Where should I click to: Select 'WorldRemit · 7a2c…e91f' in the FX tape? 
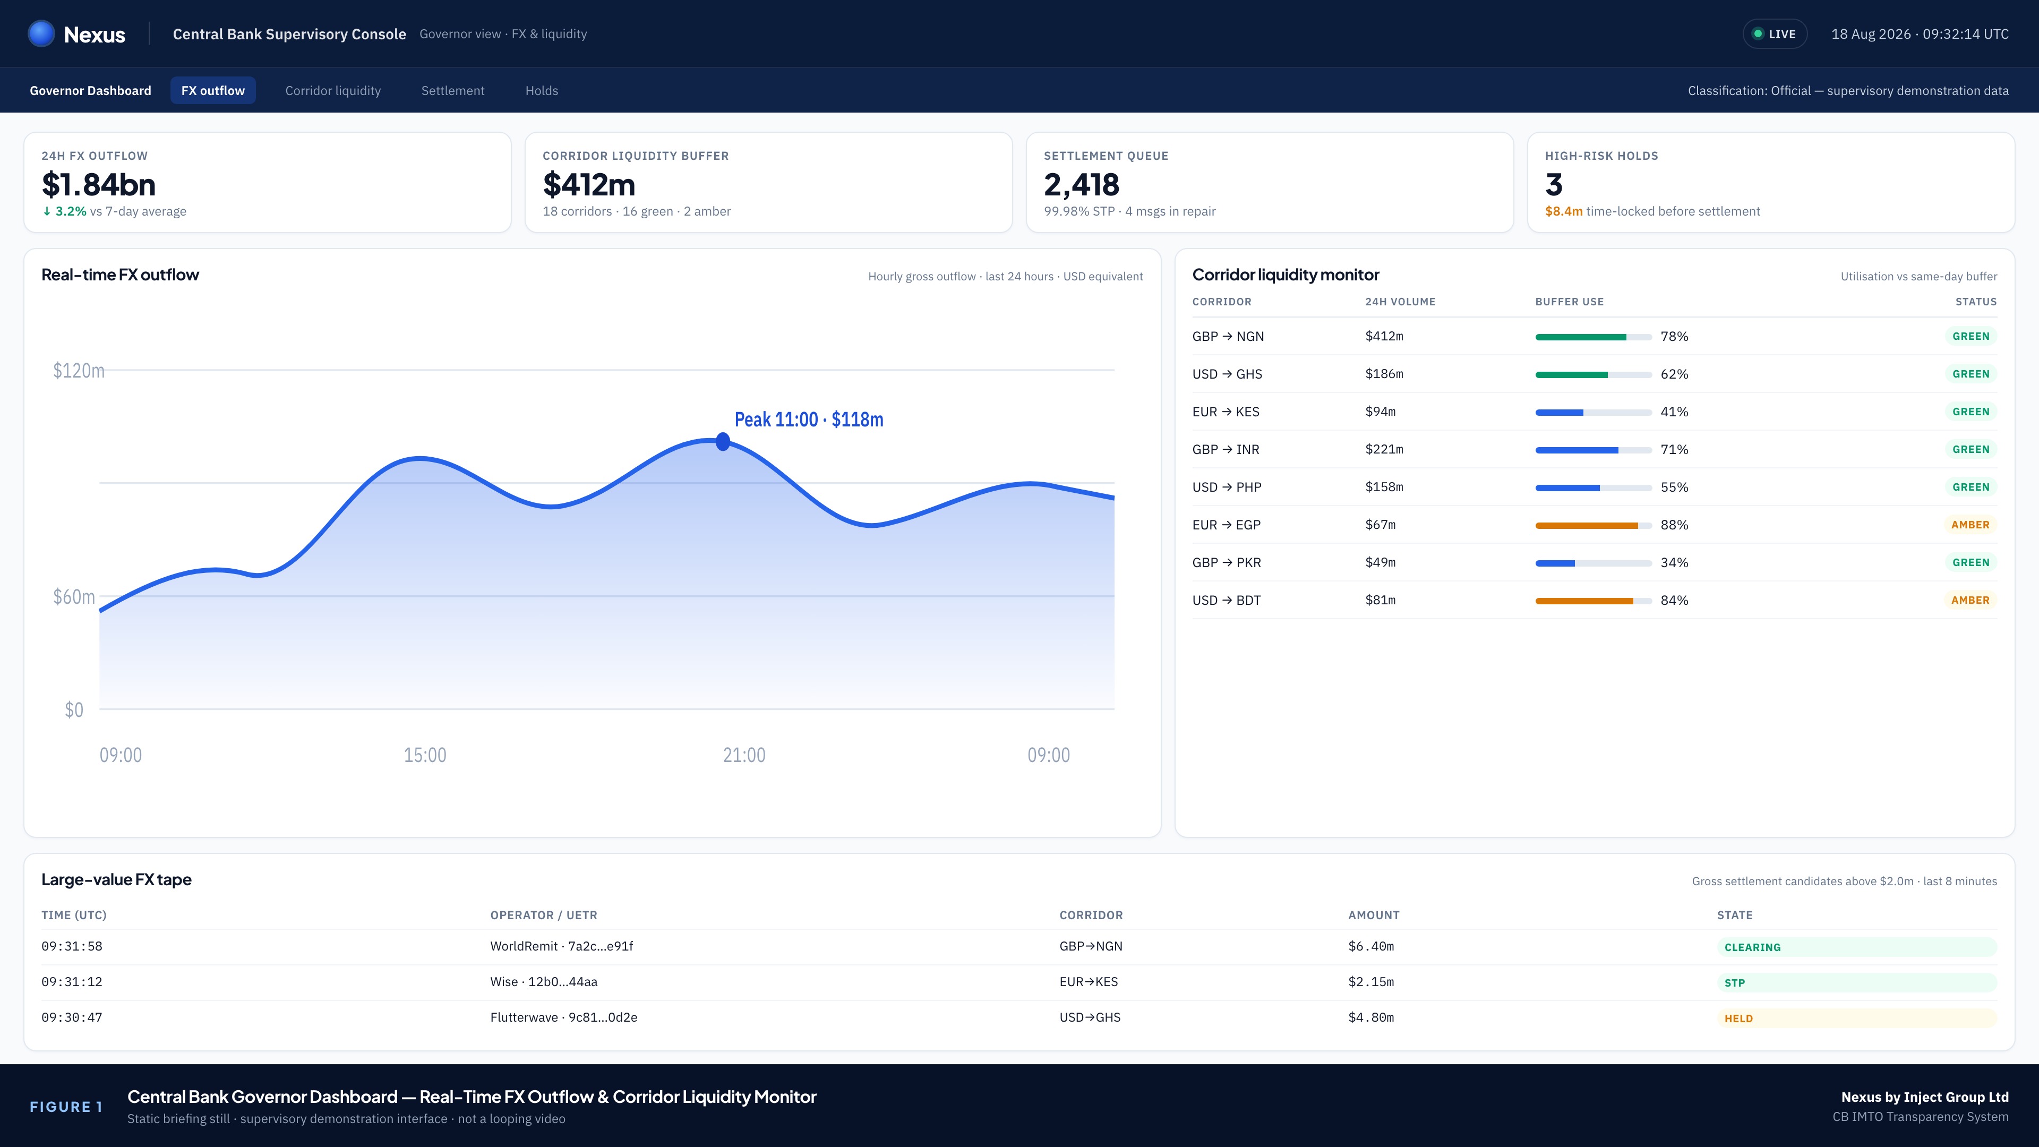[562, 947]
